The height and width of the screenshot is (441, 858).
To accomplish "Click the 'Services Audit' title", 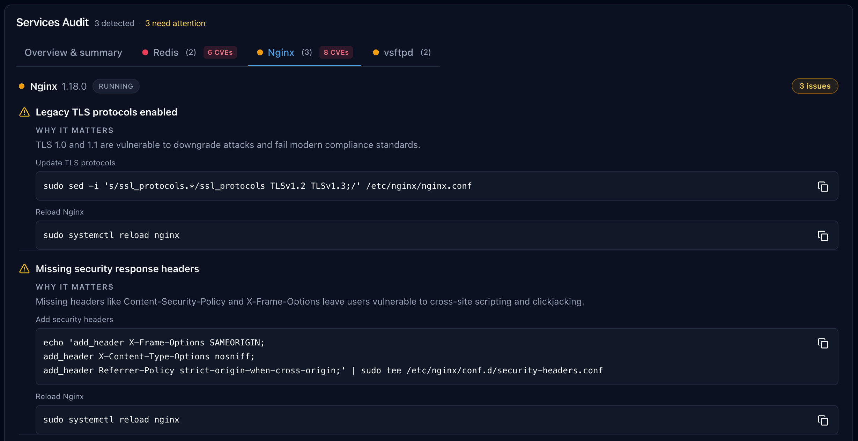I will 52,22.
